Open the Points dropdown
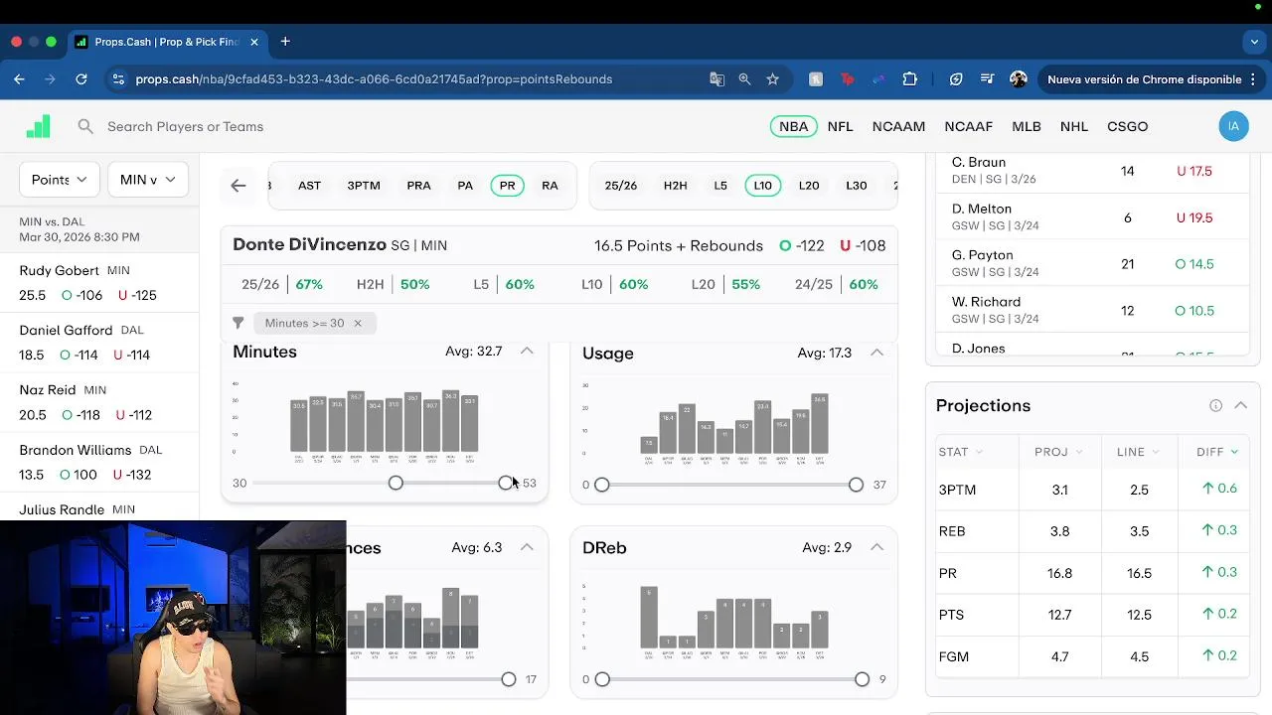1272x715 pixels. [59, 180]
